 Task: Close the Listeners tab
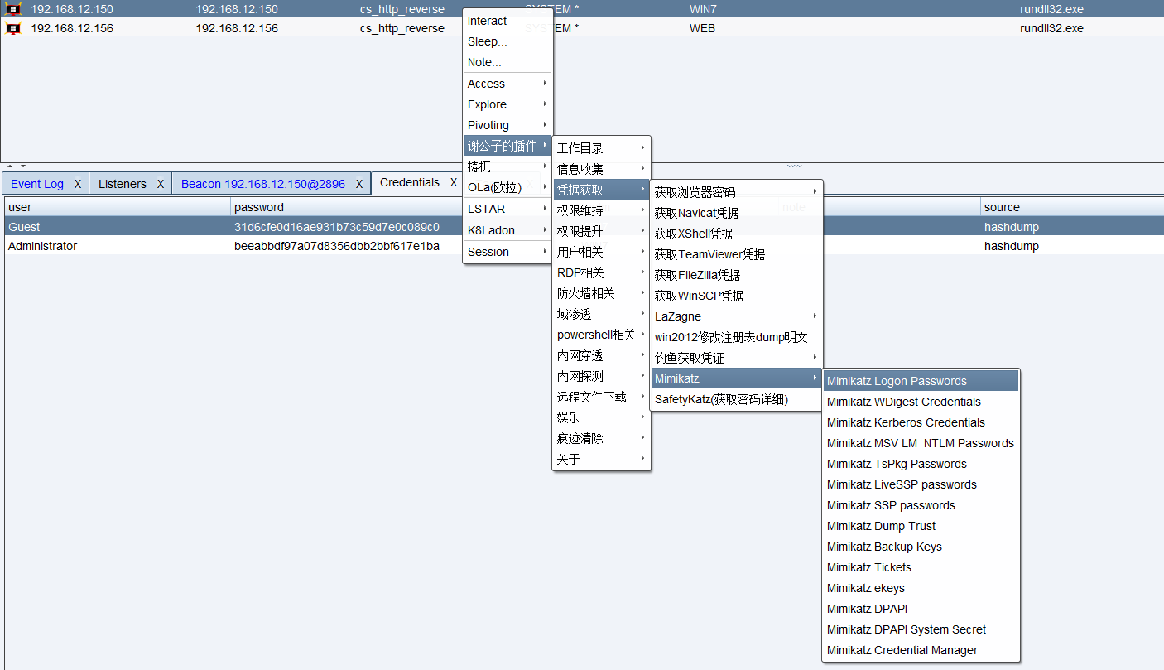click(161, 184)
